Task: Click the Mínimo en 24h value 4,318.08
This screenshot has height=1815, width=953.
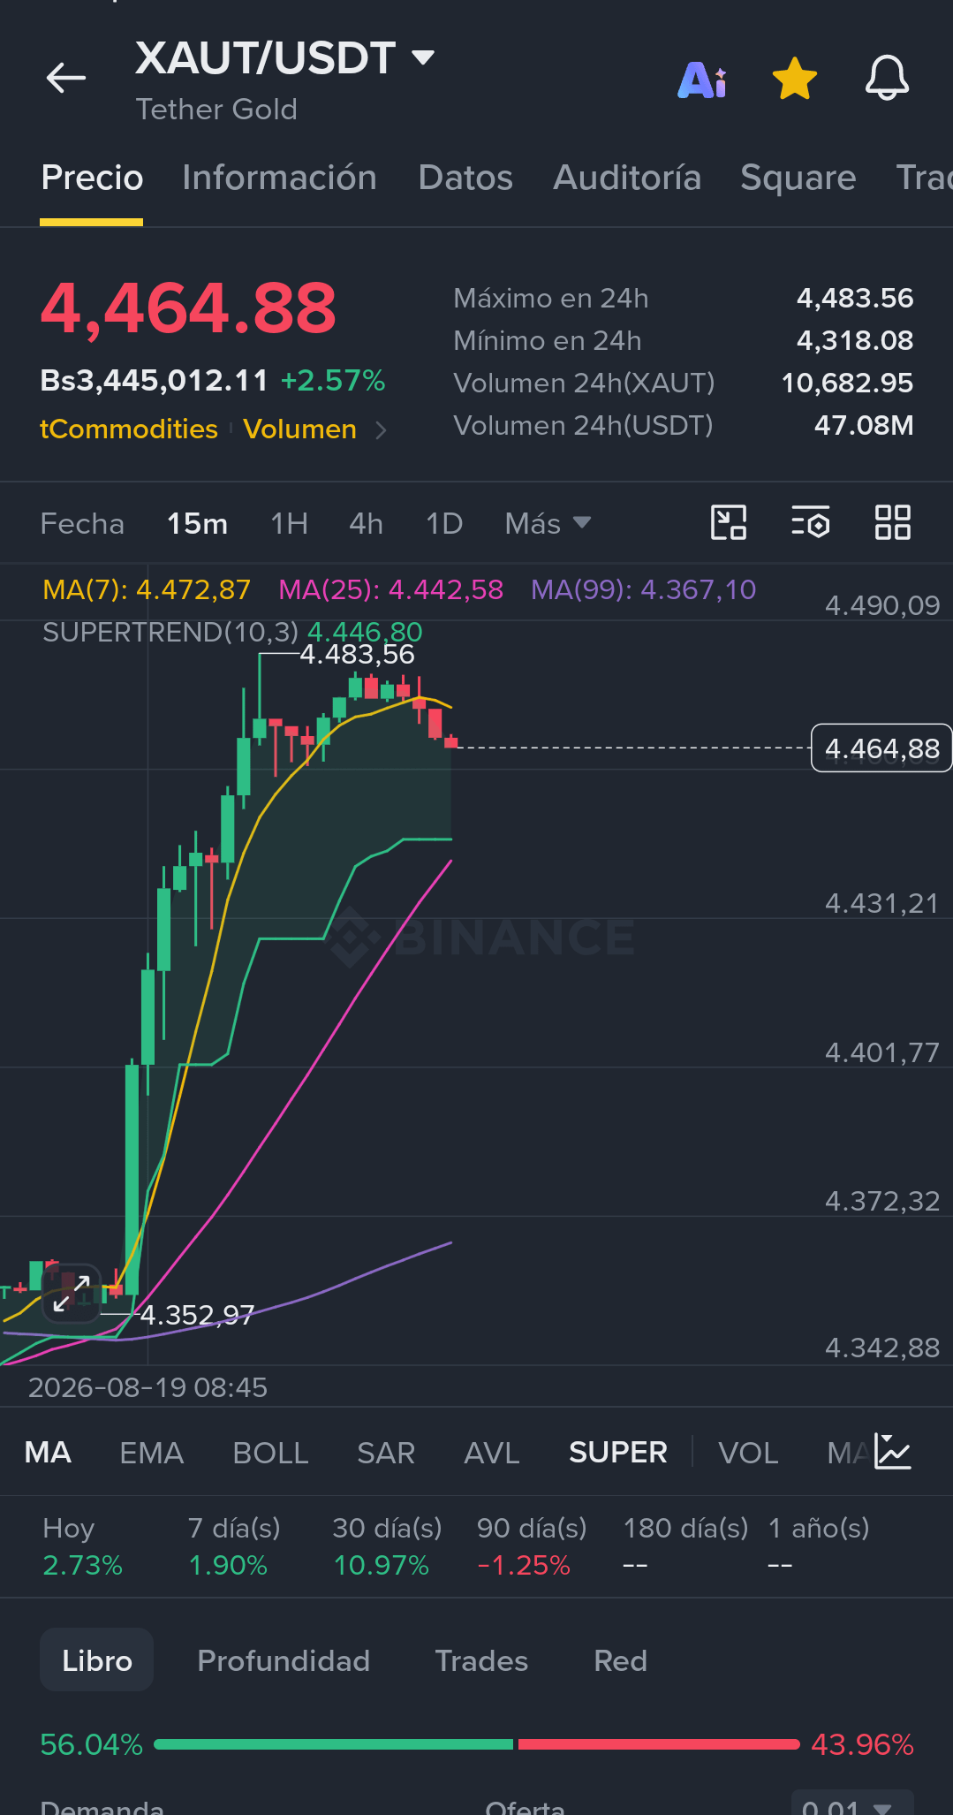Action: pos(855,341)
